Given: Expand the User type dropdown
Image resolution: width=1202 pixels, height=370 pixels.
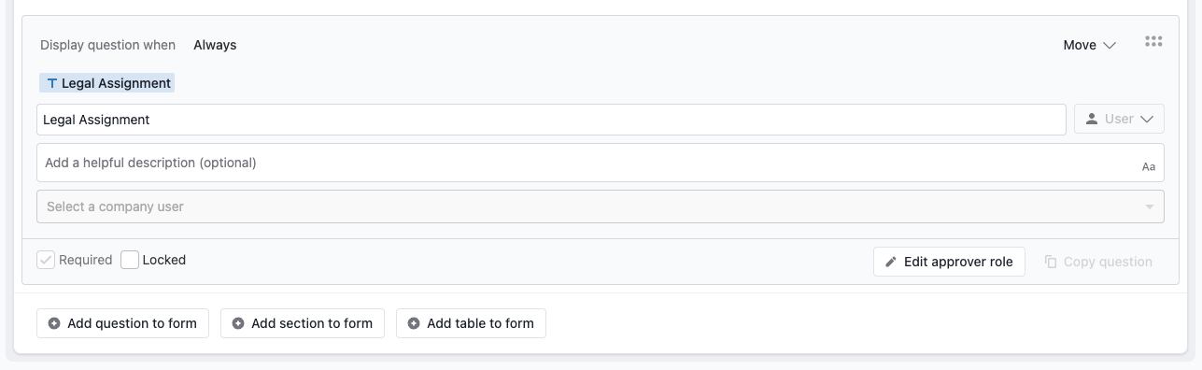Looking at the screenshot, I should tap(1119, 120).
